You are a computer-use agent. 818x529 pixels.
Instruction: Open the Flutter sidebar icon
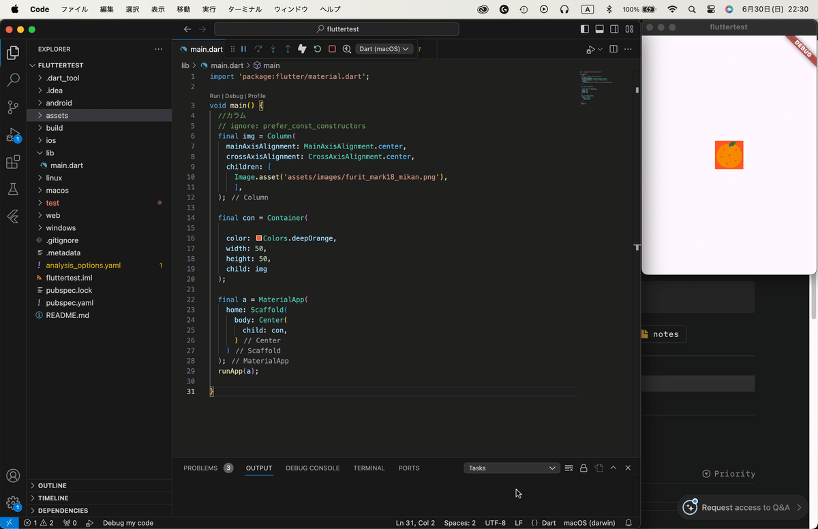pos(13,217)
